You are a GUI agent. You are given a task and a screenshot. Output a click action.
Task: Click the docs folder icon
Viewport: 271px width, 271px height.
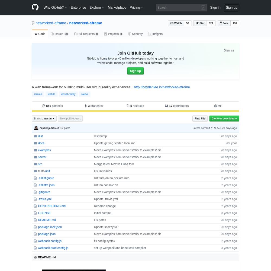(x=36, y=143)
